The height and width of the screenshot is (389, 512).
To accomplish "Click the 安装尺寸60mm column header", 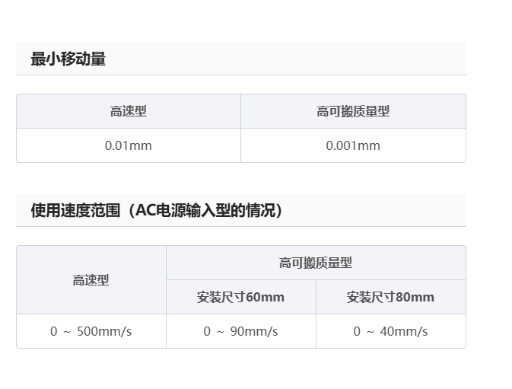I will click(241, 297).
